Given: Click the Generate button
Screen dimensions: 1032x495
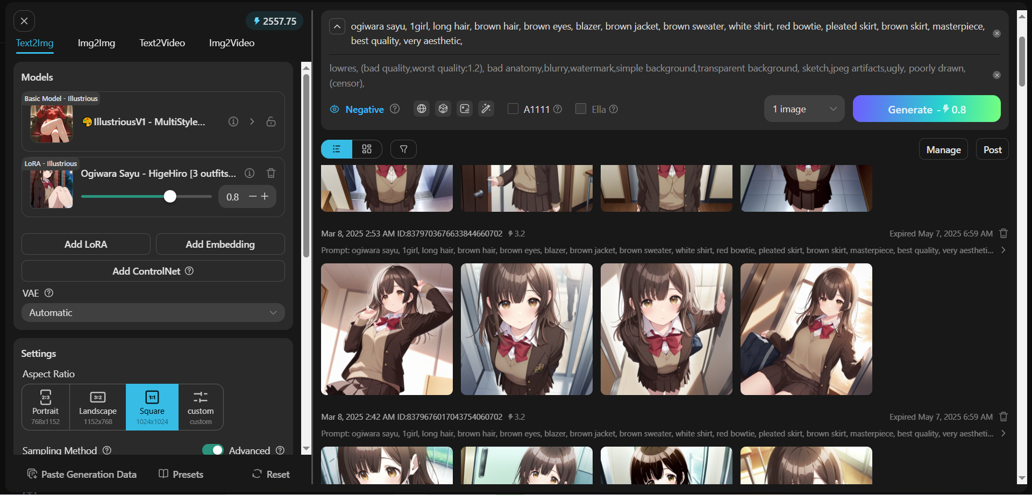Looking at the screenshot, I should [x=927, y=109].
